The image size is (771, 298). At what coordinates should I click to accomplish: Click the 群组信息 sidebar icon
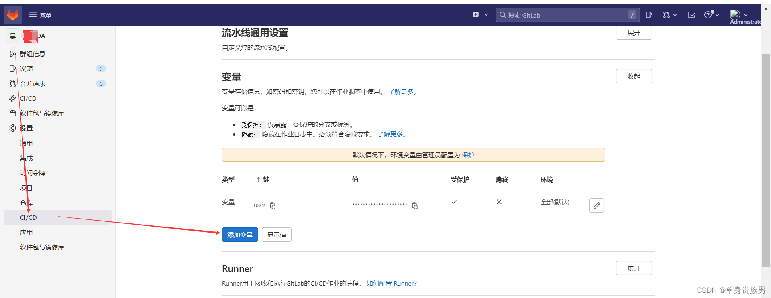point(13,54)
